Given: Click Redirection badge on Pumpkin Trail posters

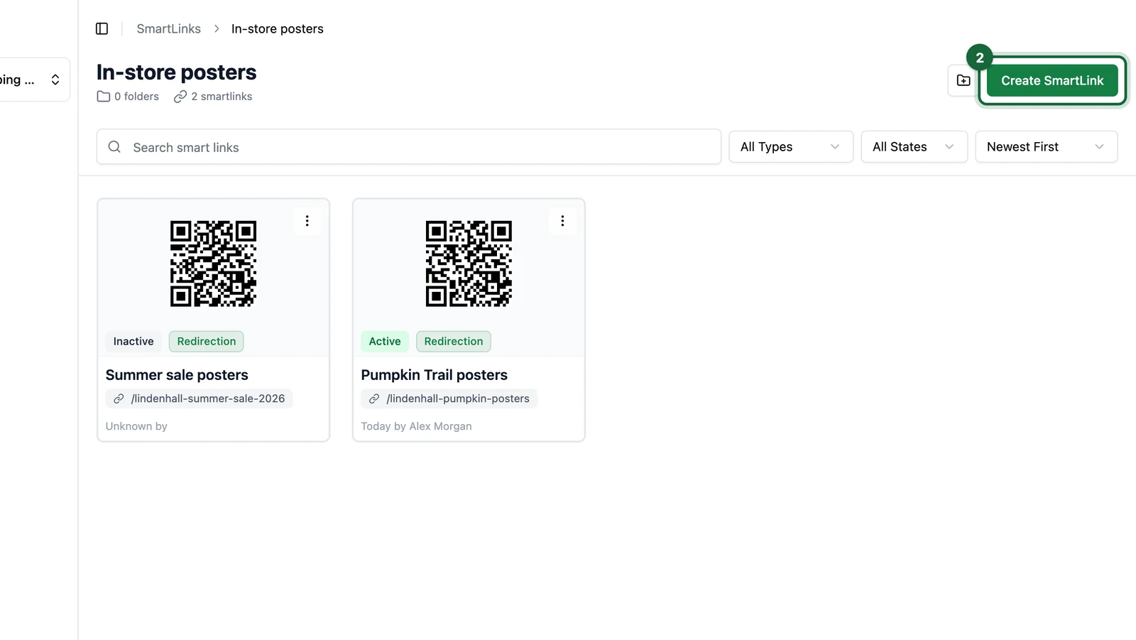Looking at the screenshot, I should pos(454,341).
